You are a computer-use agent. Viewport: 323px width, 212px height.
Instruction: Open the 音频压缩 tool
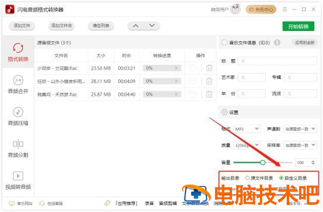click(18, 112)
